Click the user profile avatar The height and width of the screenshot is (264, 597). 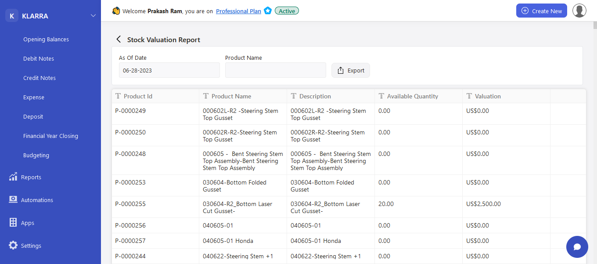[x=579, y=11]
